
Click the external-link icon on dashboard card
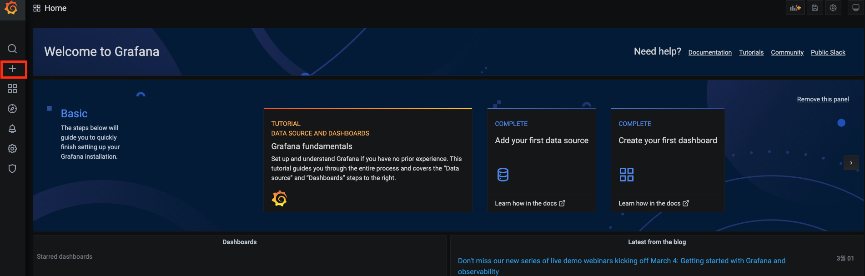pyautogui.click(x=686, y=203)
